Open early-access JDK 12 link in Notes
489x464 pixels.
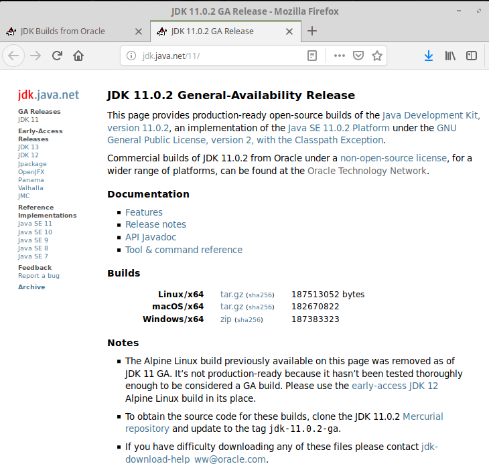395,386
